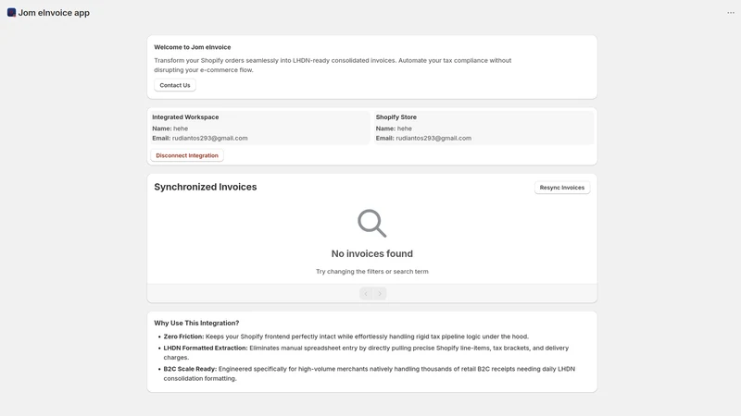This screenshot has width=741, height=416.
Task: Click the Resync Invoices button
Action: click(562, 188)
